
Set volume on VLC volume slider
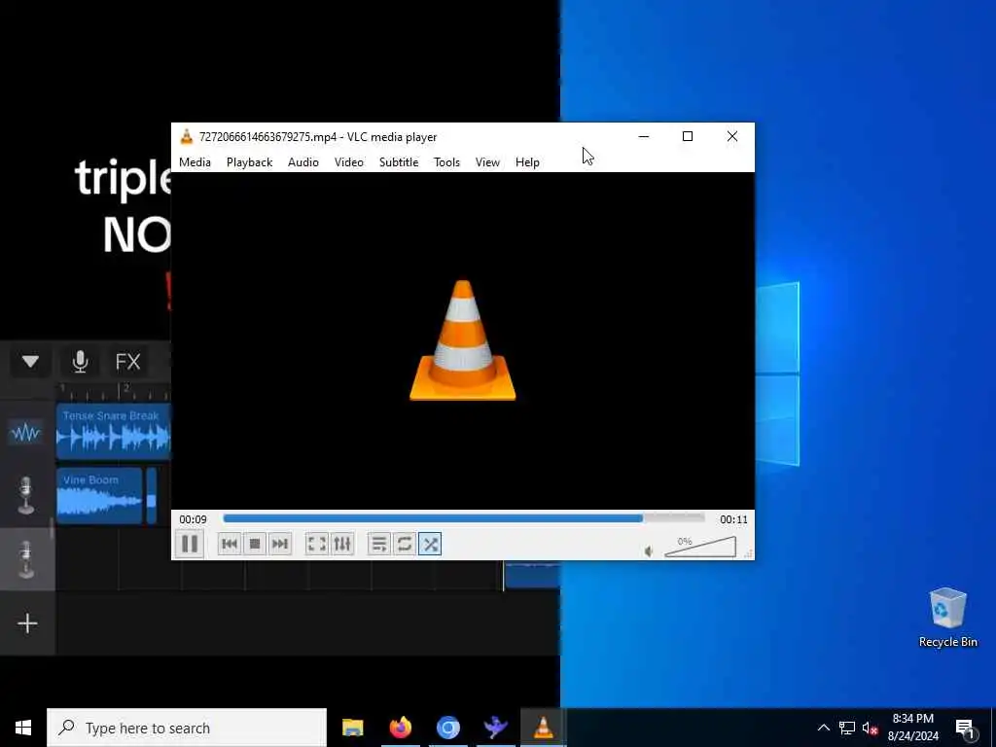(x=700, y=547)
